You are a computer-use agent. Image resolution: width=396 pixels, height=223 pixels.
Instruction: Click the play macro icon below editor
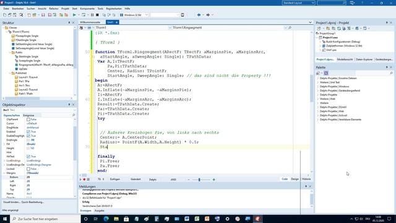coord(80,179)
